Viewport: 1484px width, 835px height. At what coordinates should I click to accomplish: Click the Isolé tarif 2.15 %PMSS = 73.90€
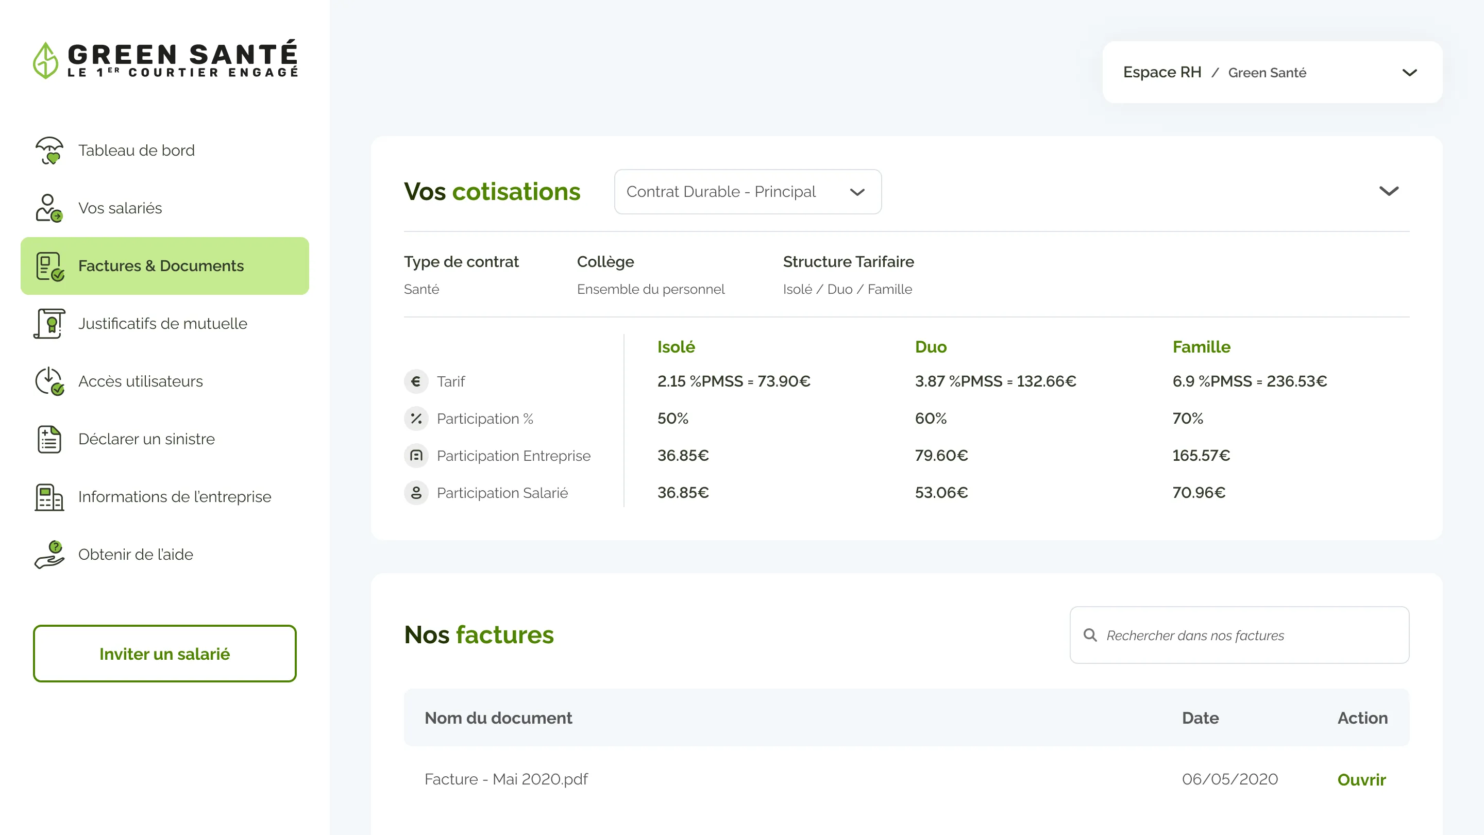734,381
